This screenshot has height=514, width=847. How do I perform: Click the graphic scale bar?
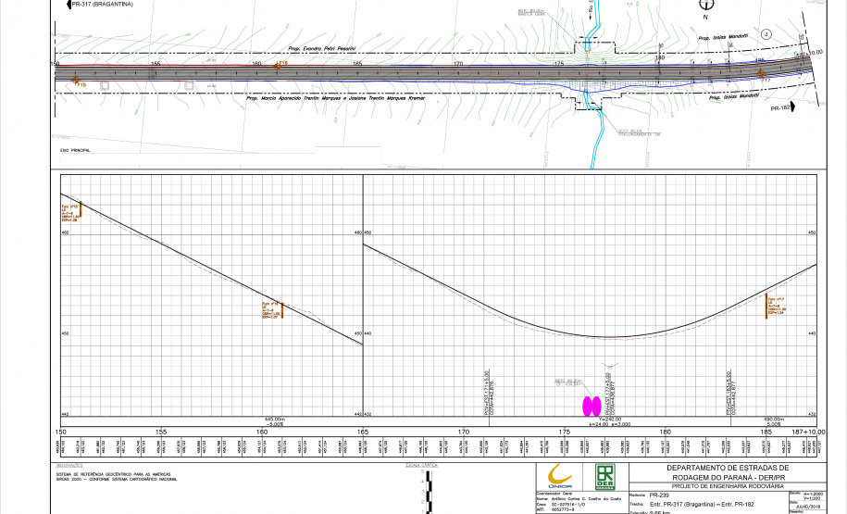coord(428,489)
